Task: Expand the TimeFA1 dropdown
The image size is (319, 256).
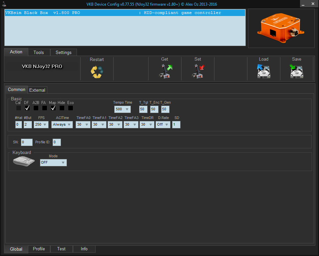Action: pyautogui.click(x=99, y=124)
